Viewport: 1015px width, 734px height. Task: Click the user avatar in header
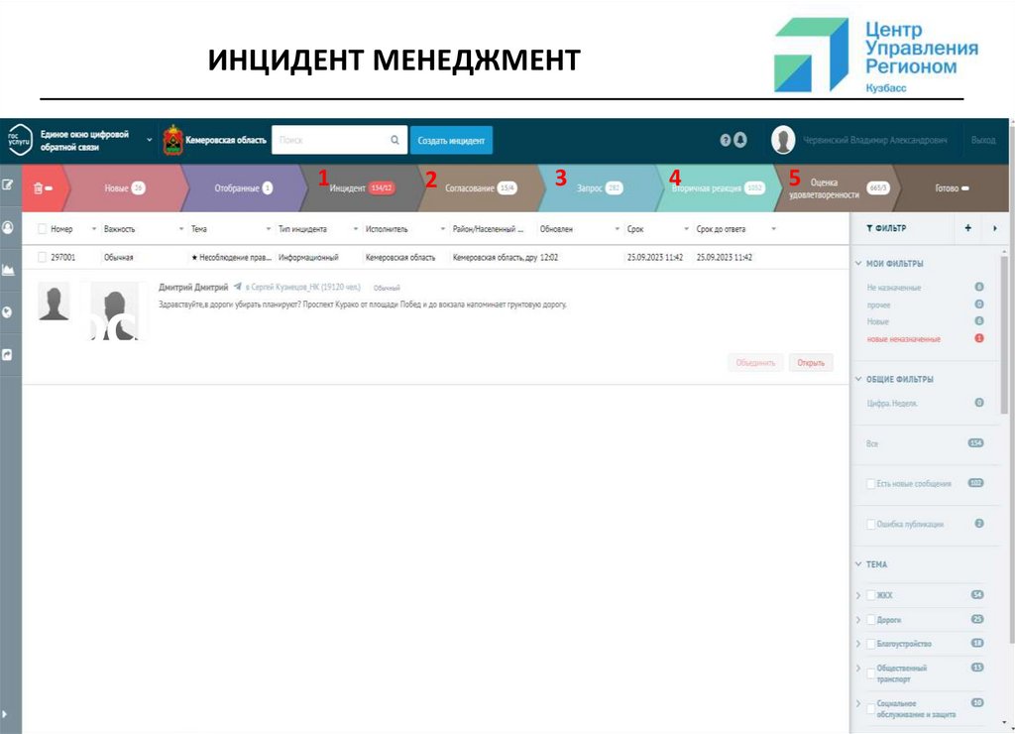pos(783,139)
